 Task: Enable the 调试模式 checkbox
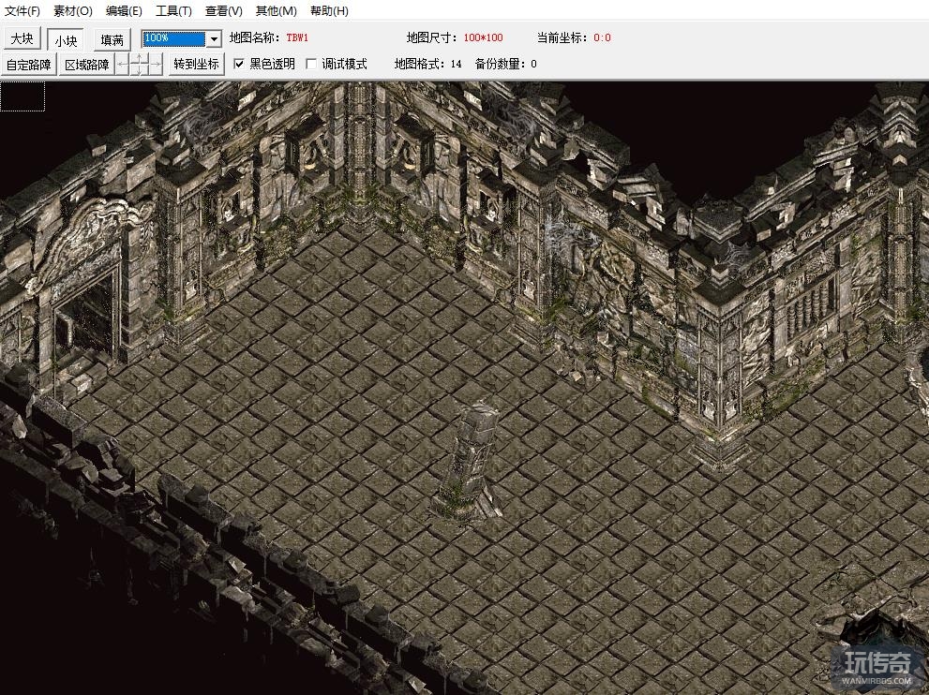click(x=311, y=64)
